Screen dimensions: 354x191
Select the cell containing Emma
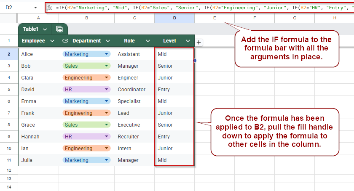(x=38, y=101)
